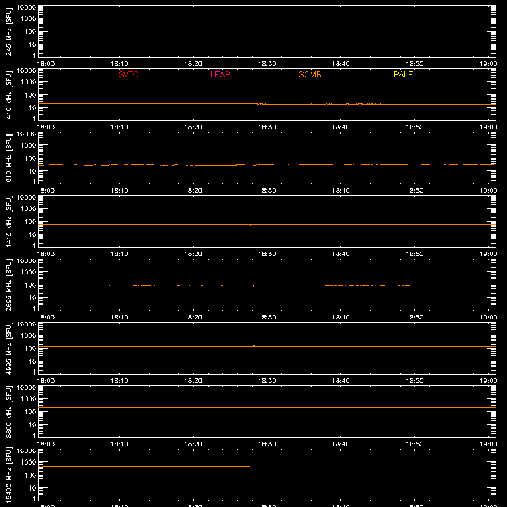Select the 245 MHz [SFU] axis title
This screenshot has width=507, height=507.
point(9,31)
